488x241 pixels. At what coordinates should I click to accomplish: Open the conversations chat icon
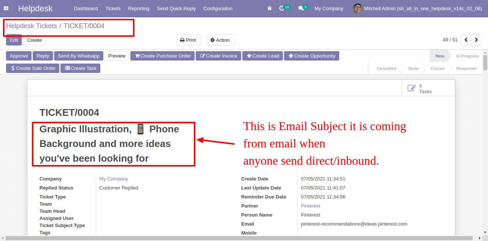(301, 8)
